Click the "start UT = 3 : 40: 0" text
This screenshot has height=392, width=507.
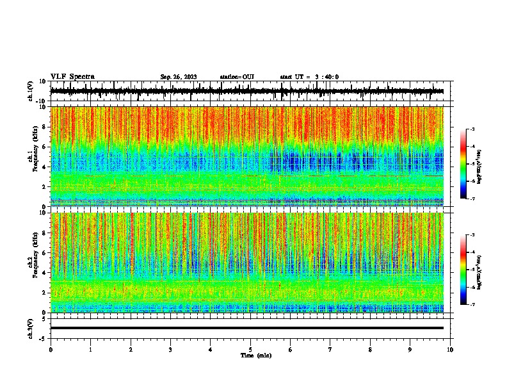309,77
